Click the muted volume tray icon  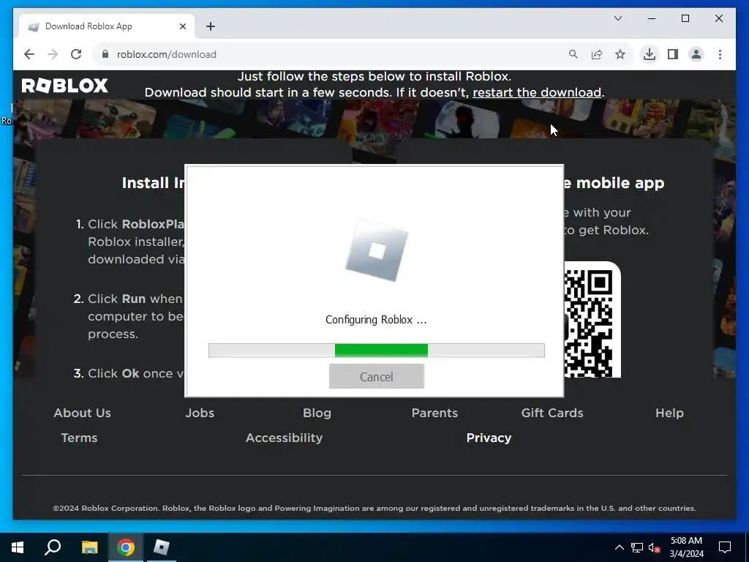tap(654, 547)
